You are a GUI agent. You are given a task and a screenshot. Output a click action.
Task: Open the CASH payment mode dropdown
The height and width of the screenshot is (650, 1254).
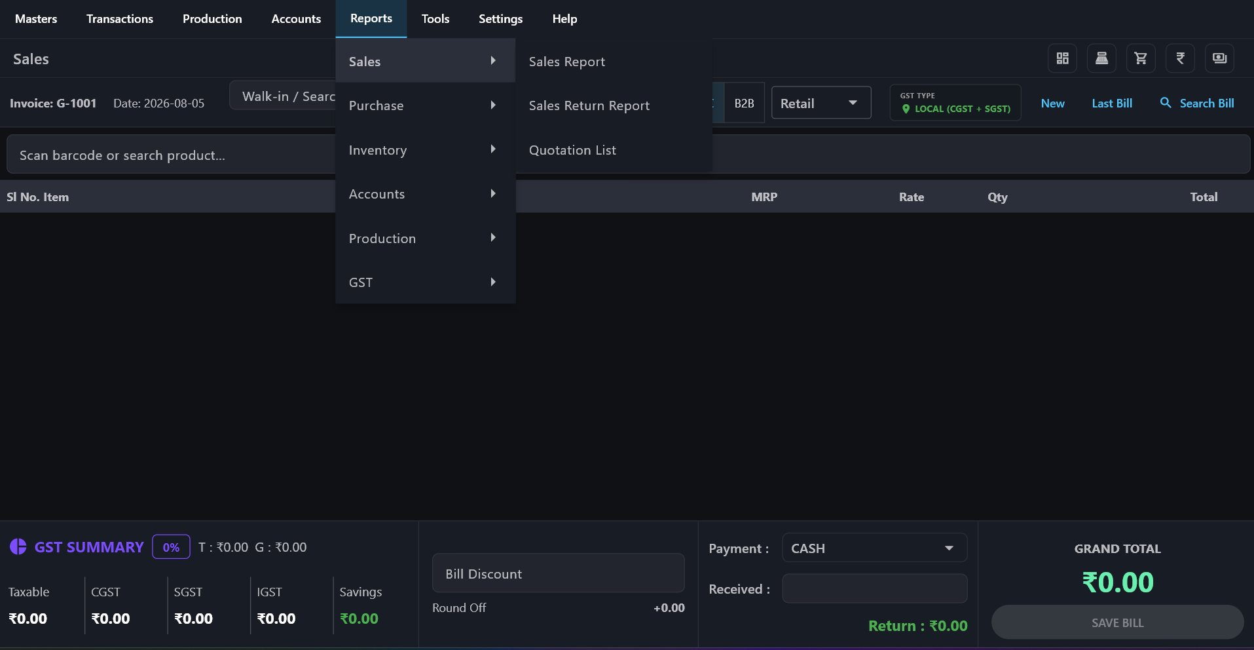click(874, 548)
